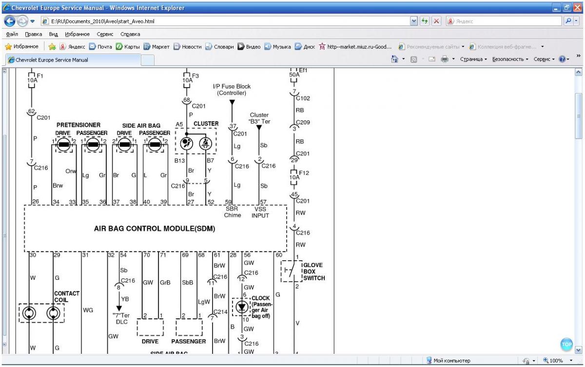Open the Сервис command bar dropdown
The width and height of the screenshot is (585, 367).
(x=544, y=59)
